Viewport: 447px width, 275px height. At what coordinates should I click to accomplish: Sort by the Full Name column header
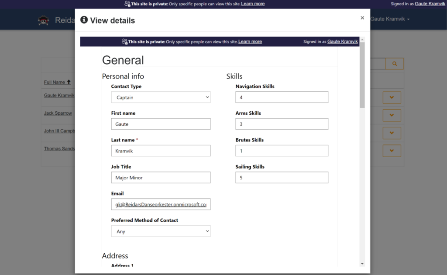pyautogui.click(x=55, y=82)
